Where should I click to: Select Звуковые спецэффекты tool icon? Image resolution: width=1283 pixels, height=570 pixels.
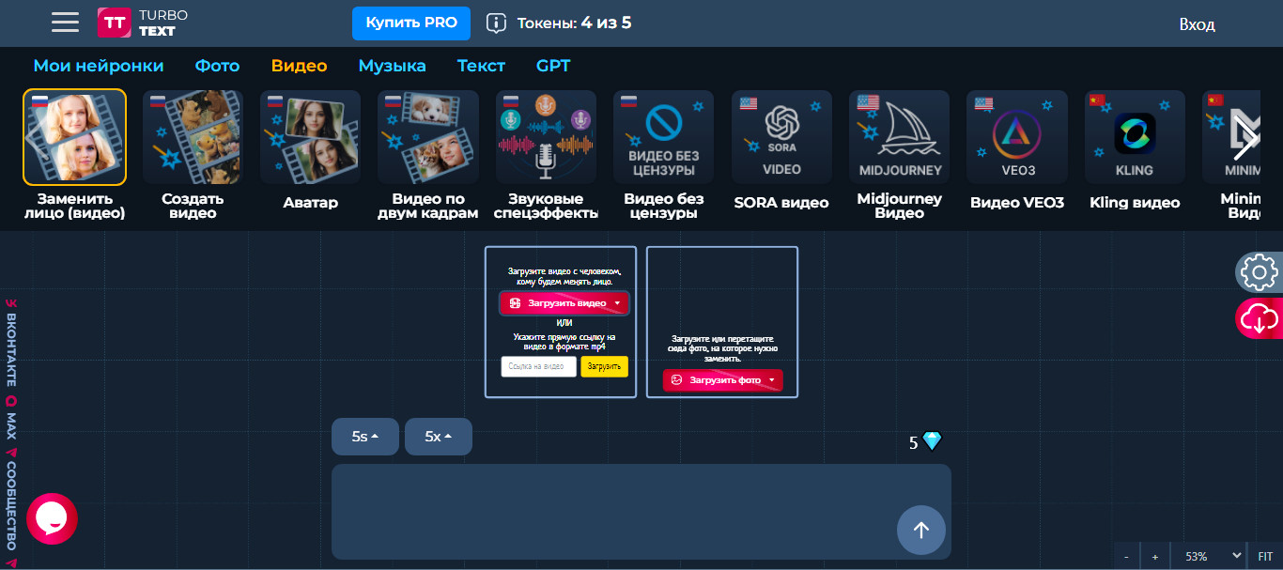(x=546, y=137)
